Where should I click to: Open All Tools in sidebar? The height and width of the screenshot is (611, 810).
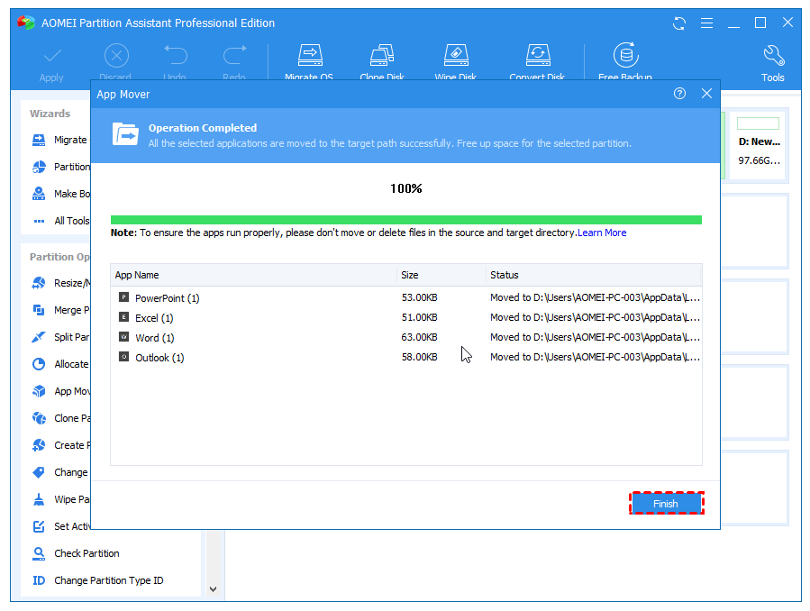tap(60, 221)
